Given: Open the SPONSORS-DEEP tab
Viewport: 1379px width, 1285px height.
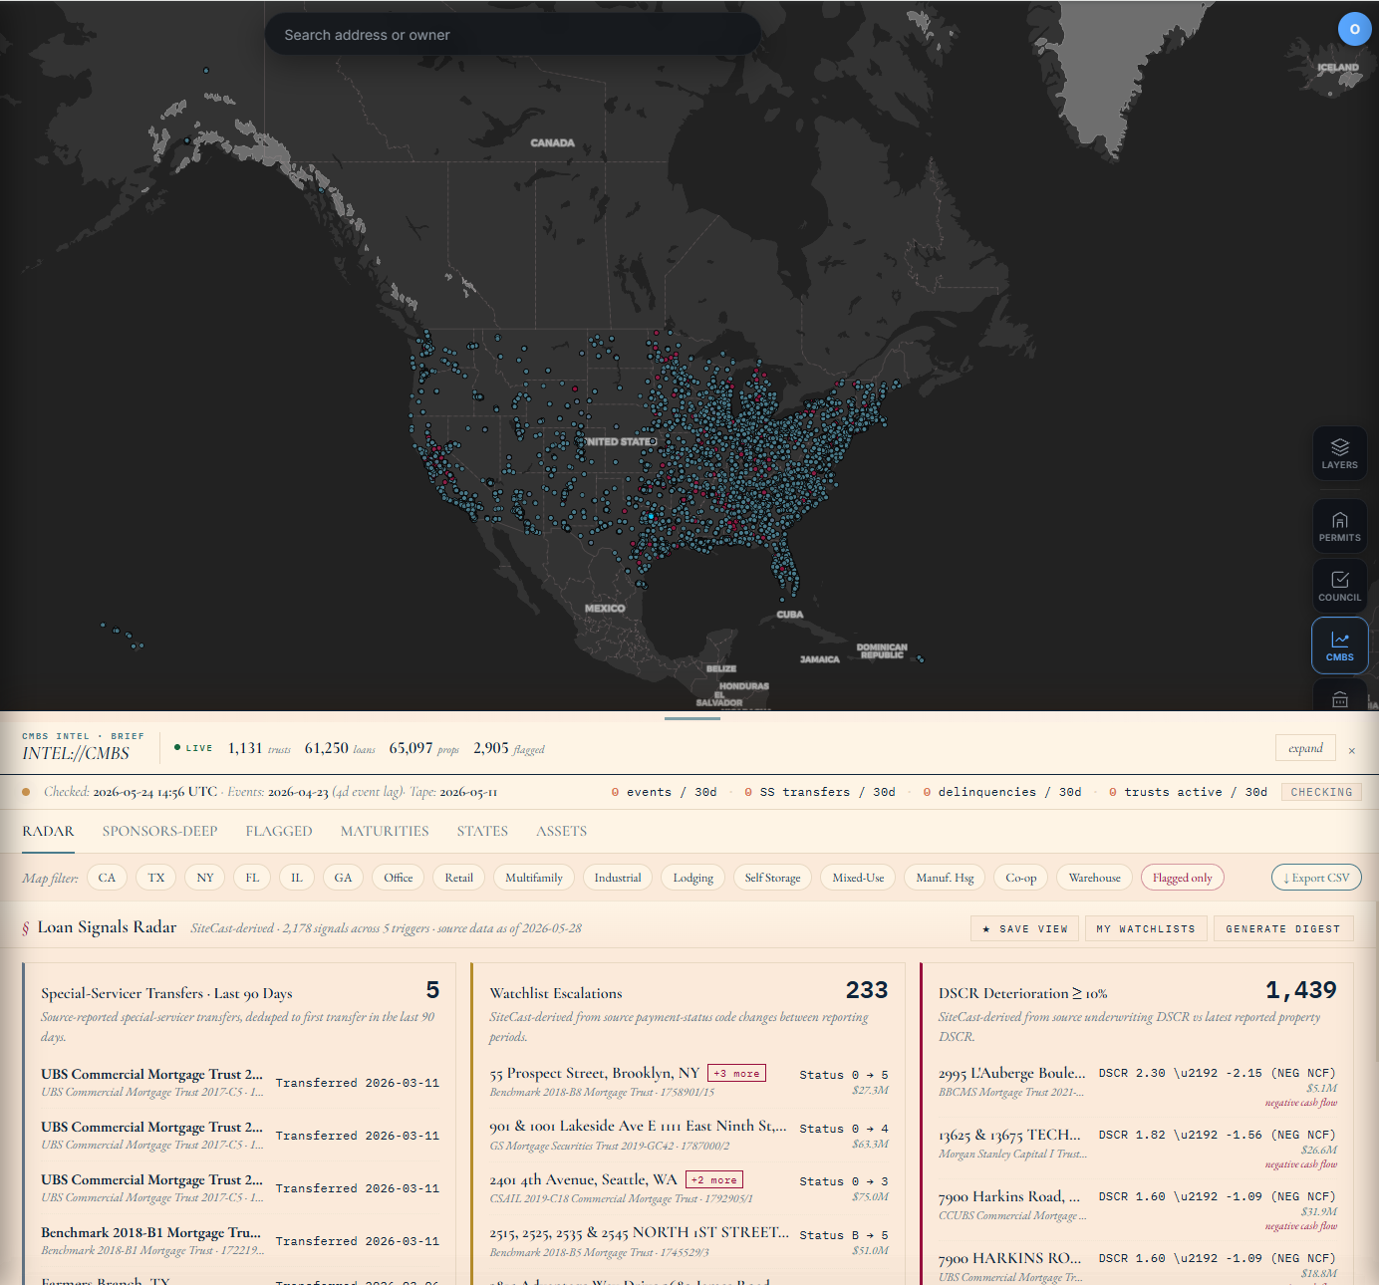Looking at the screenshot, I should pos(159,831).
